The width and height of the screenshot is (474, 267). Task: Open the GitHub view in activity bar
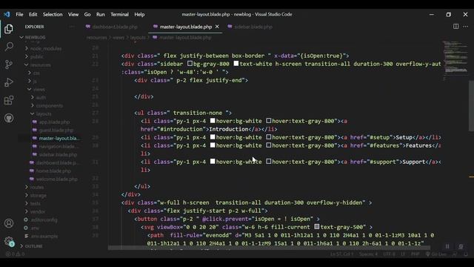[x=9, y=118]
